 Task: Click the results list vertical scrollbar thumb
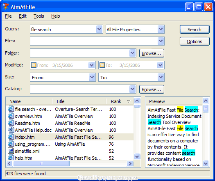coord(137,106)
